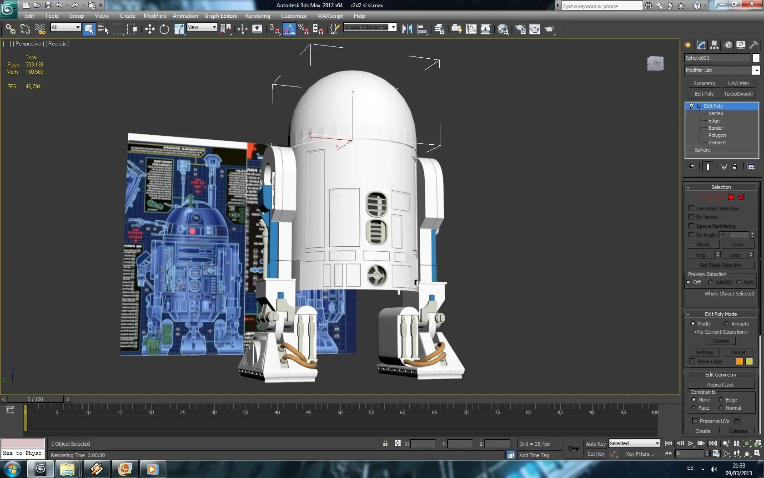764x478 pixels.
Task: Click the Configure Modifier Sets icon
Action: point(751,167)
